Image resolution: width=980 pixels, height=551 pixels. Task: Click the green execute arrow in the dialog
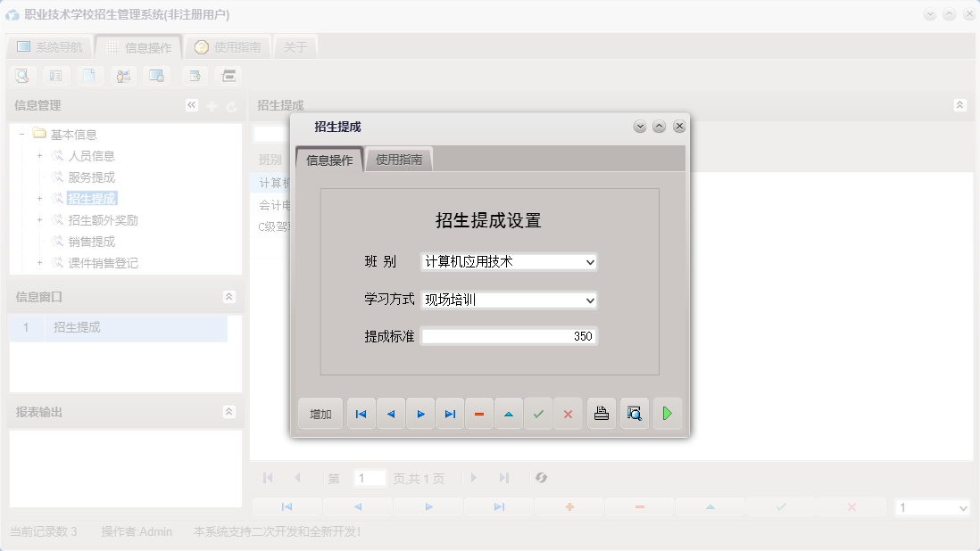click(667, 413)
